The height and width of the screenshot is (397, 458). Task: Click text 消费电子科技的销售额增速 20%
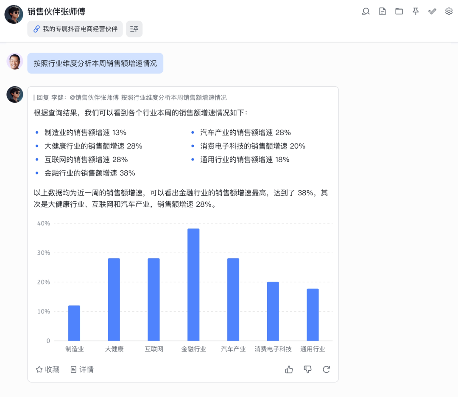point(253,146)
